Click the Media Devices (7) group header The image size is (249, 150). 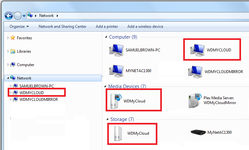click(127, 86)
